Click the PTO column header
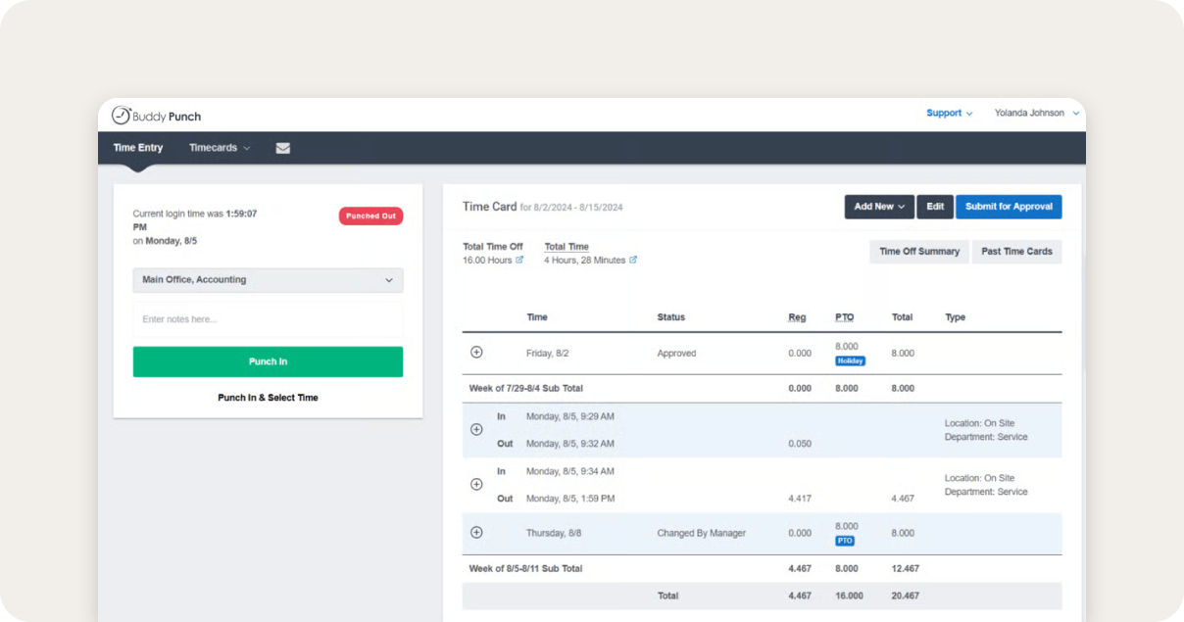 point(844,317)
